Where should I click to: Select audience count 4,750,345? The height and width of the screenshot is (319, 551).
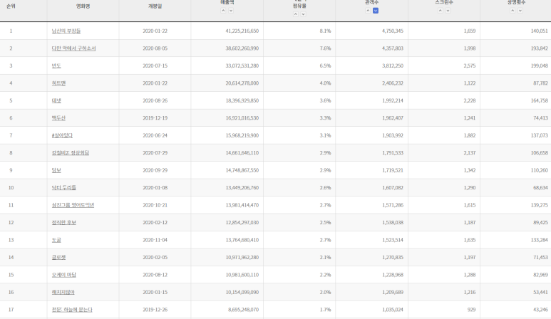click(x=393, y=31)
